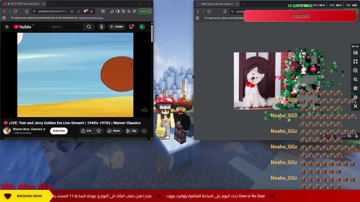Open the Warner Bros. Classics channel avatar
360x202 pixels.
point(7,131)
